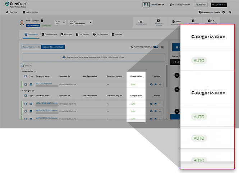239x173 pixels.
Task: Open the Pre-season tax checklist link
Action: point(211,12)
